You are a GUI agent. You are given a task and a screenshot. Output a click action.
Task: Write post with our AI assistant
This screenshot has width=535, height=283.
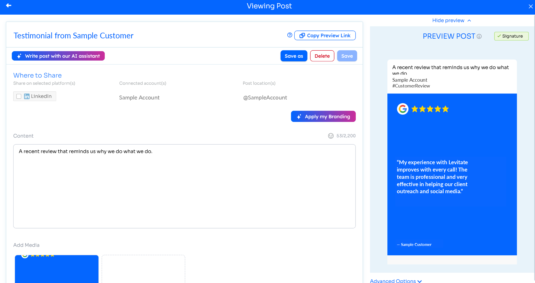58,56
